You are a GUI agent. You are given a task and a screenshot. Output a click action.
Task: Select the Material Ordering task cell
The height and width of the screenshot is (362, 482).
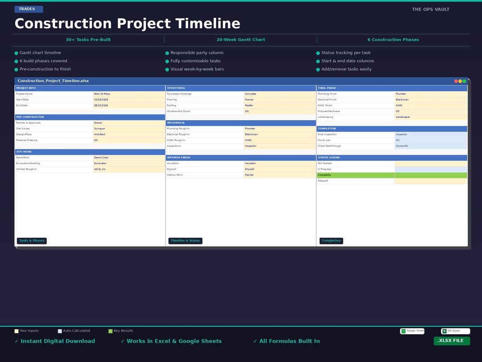click(x=54, y=140)
